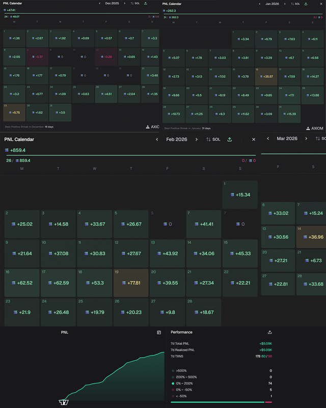The image size is (326, 408).
Task: Click the +15.39 value on Jan 31
Action: (289, 114)
